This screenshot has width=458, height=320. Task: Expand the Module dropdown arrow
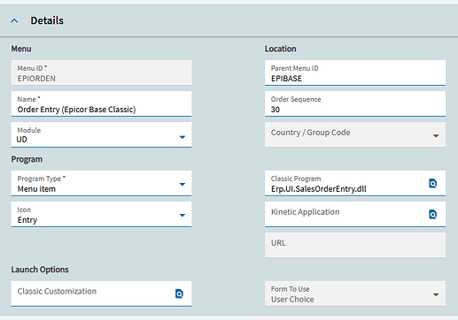(x=182, y=137)
